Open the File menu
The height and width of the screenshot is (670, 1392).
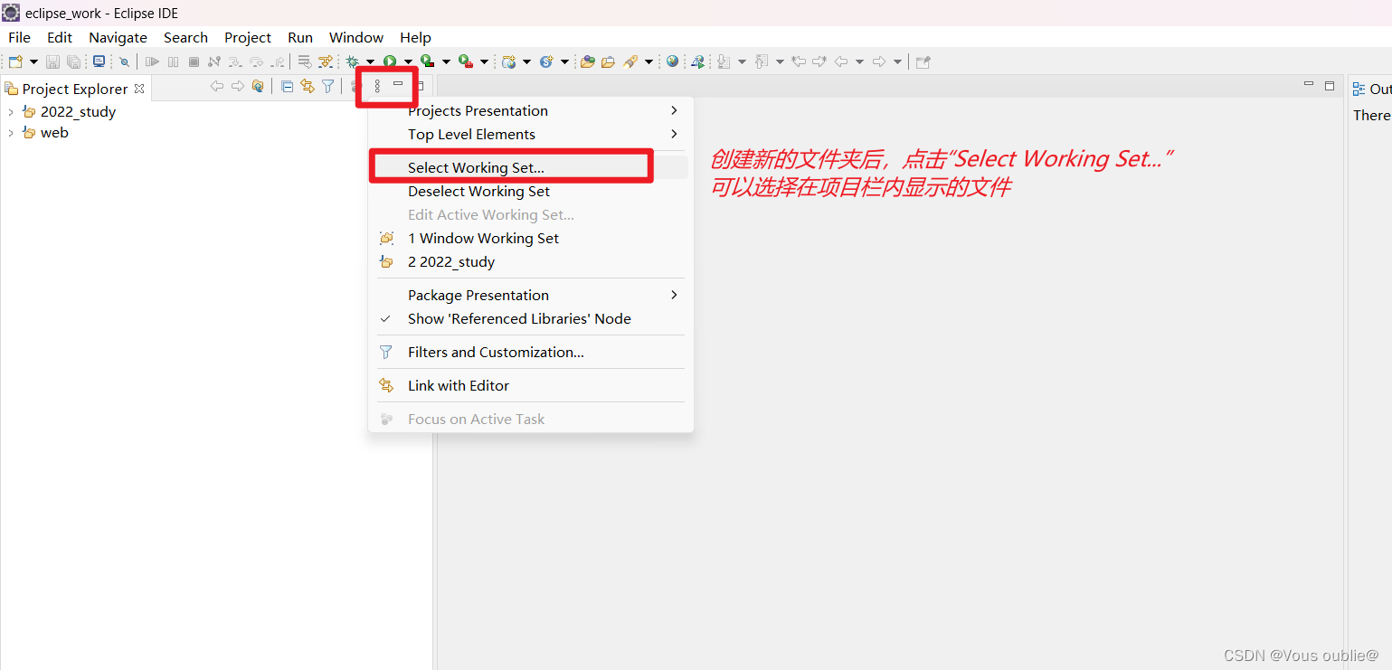19,37
